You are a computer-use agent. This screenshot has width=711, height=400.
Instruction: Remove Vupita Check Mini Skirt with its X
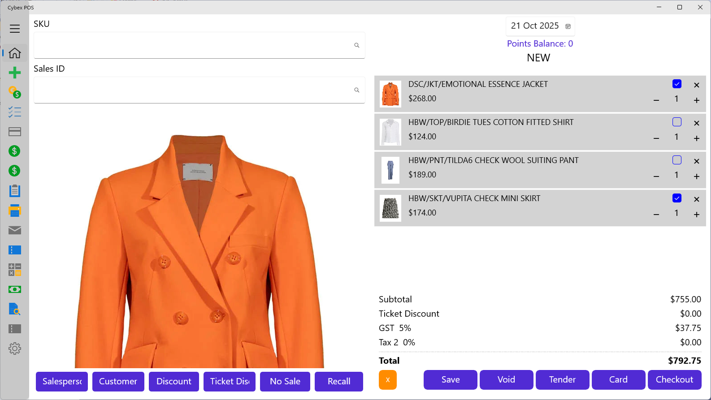[x=697, y=199]
